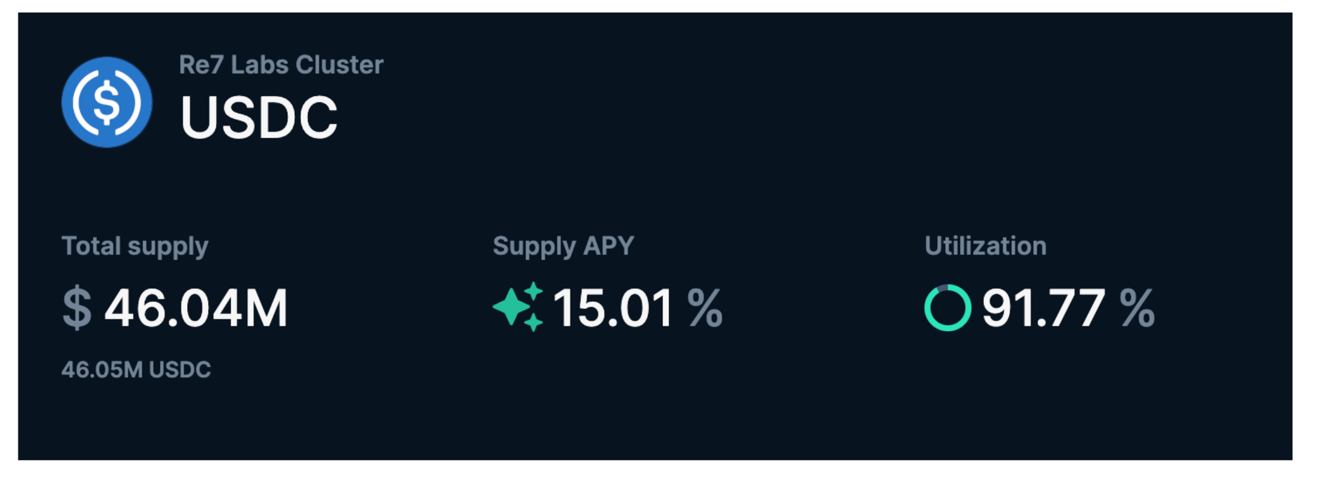The image size is (1317, 479).
Task: Select the large white USDC title
Action: pyautogui.click(x=258, y=118)
